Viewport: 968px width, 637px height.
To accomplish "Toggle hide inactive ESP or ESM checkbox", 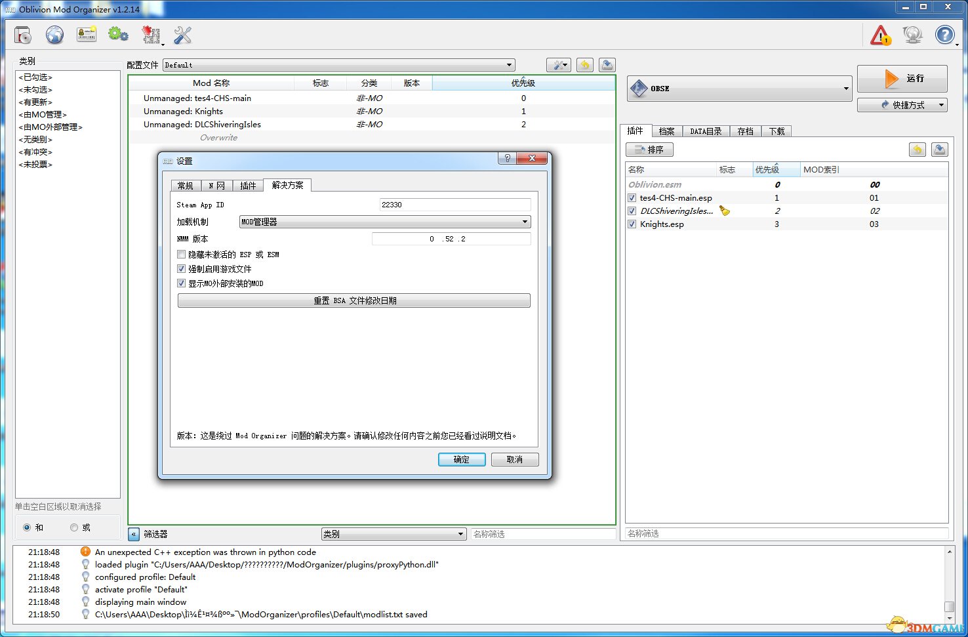I will 182,254.
